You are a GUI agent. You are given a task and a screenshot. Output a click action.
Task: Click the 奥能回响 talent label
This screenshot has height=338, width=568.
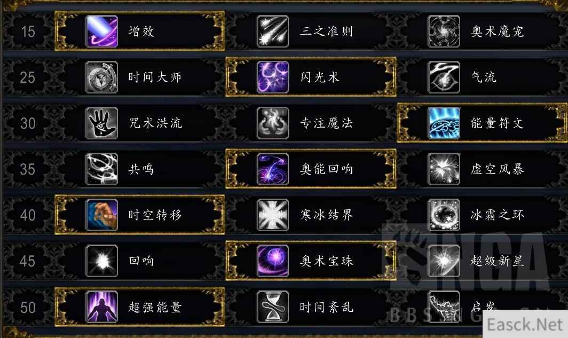(x=326, y=169)
